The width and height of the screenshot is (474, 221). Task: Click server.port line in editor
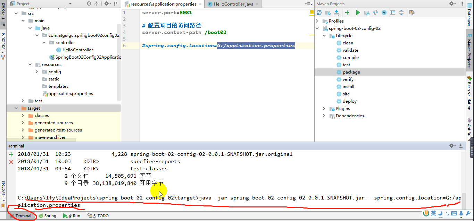point(167,12)
